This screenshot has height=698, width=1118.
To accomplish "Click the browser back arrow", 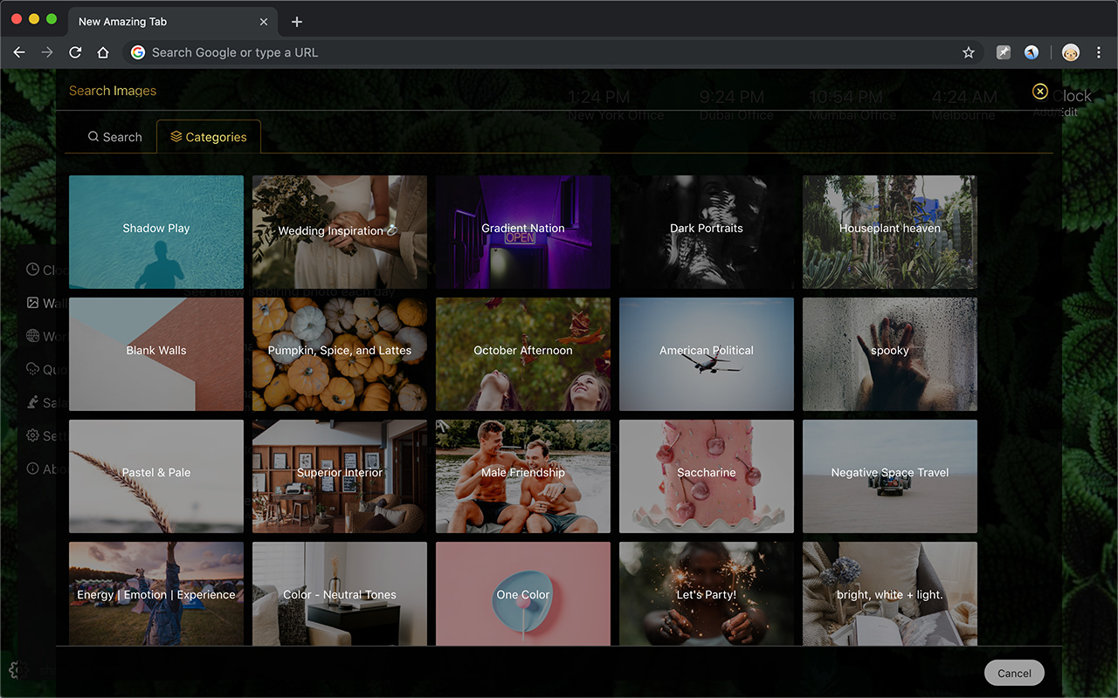I will 19,52.
